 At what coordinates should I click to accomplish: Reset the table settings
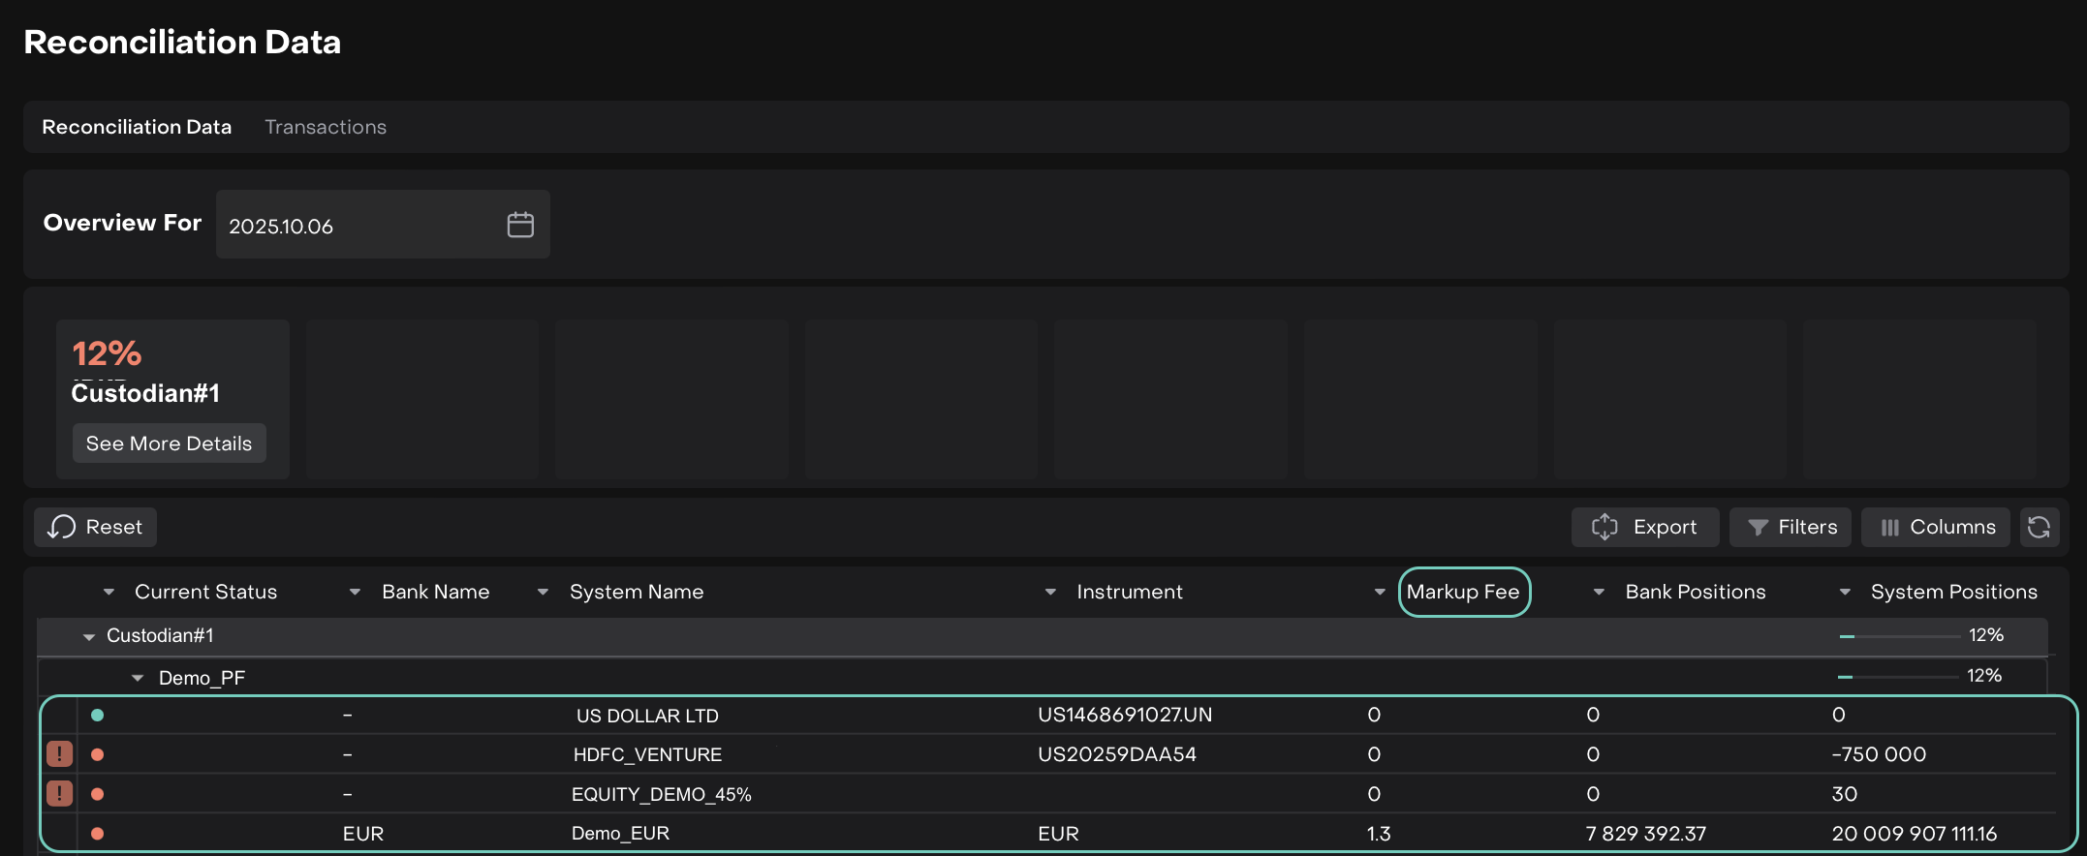tap(95, 528)
